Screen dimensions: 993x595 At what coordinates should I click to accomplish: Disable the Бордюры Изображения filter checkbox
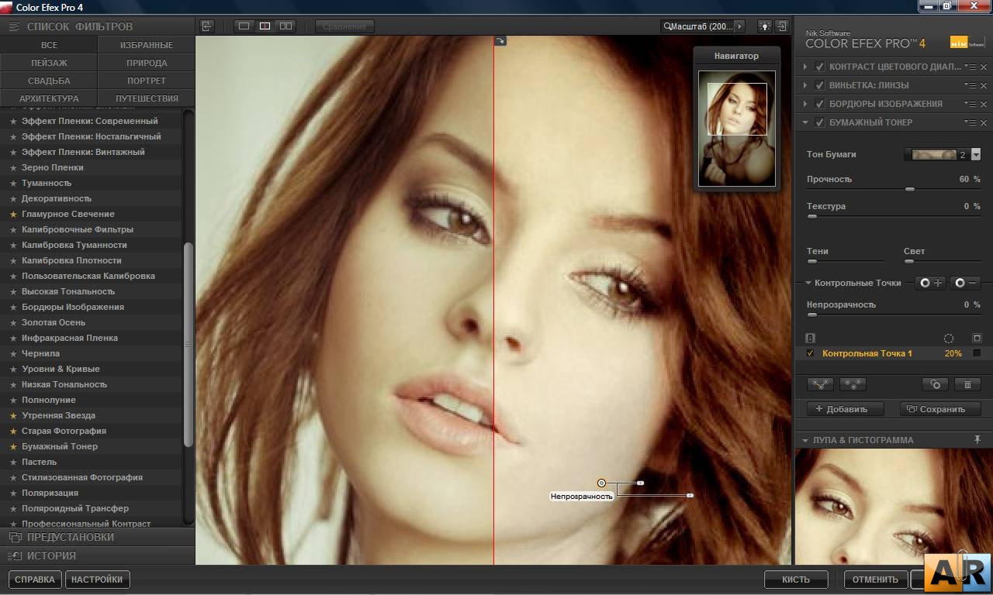(818, 103)
